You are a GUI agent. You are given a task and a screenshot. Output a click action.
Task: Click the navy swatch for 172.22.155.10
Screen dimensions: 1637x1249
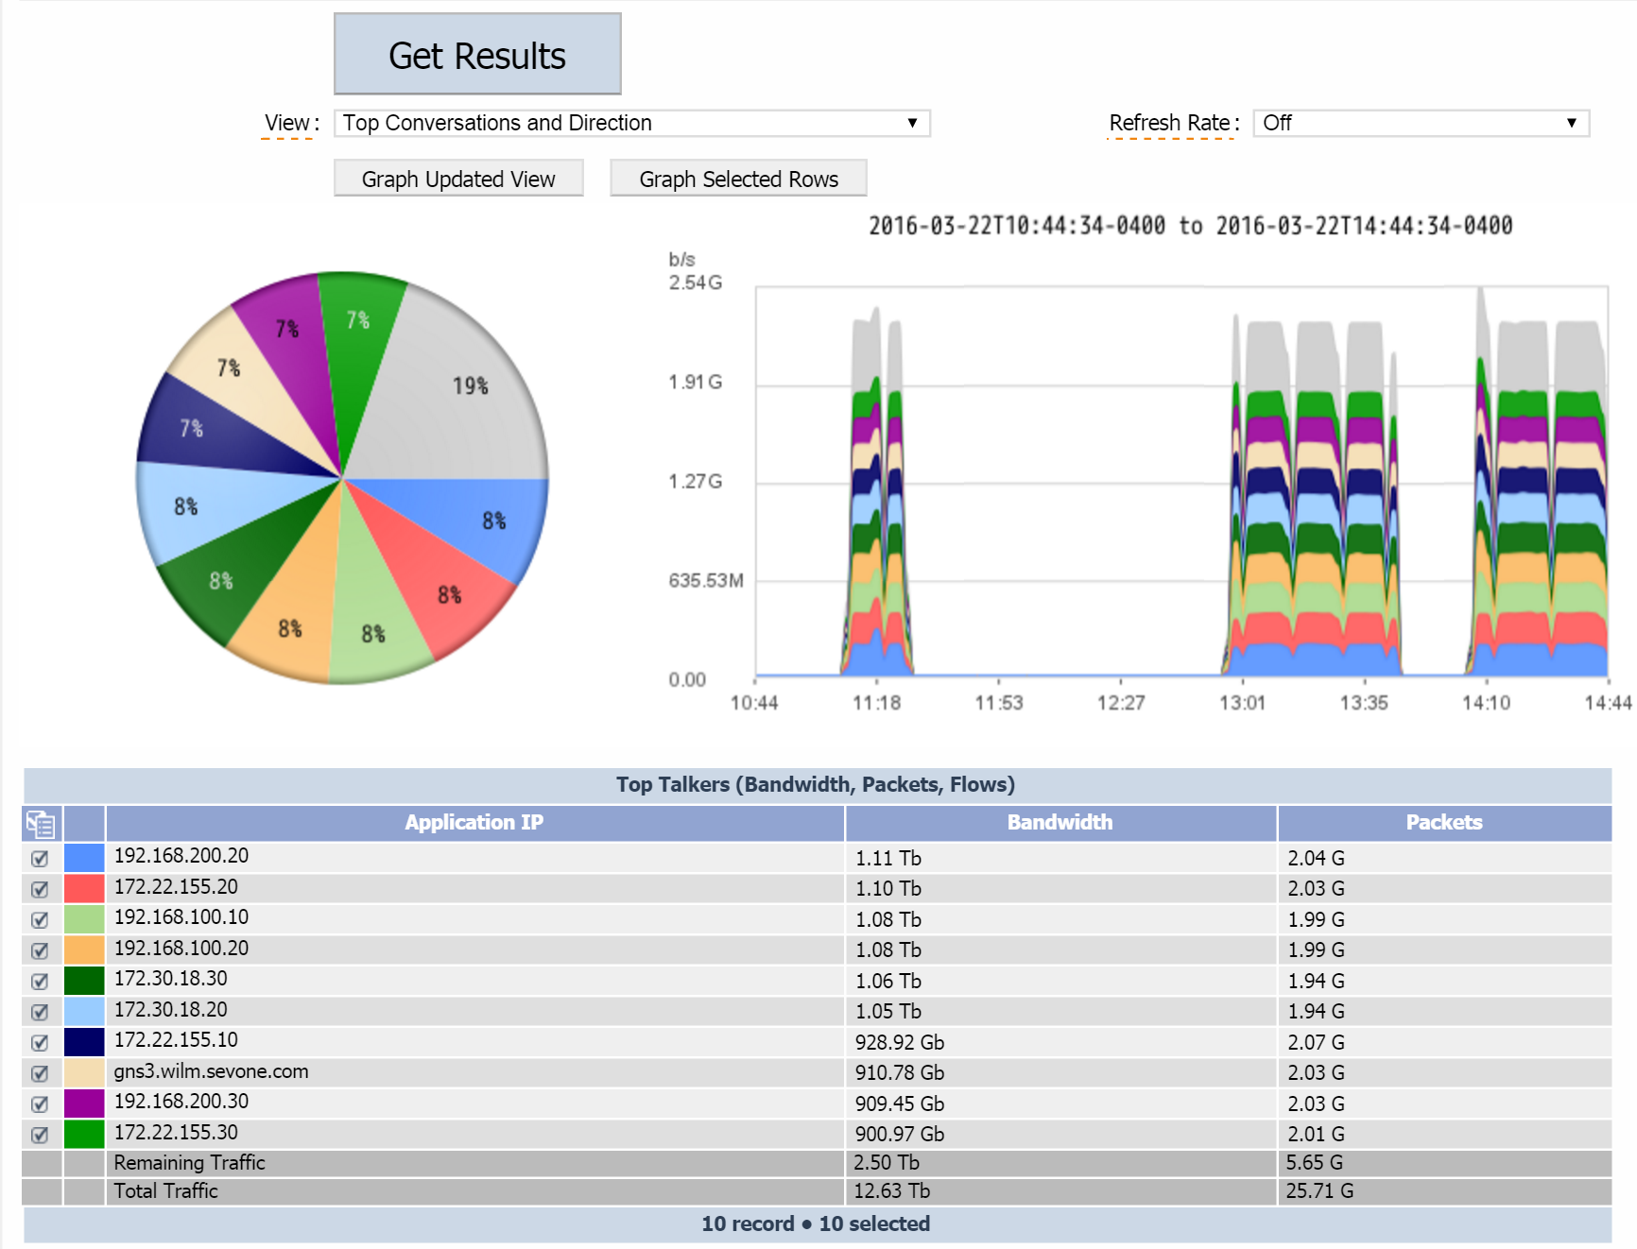click(x=84, y=1041)
